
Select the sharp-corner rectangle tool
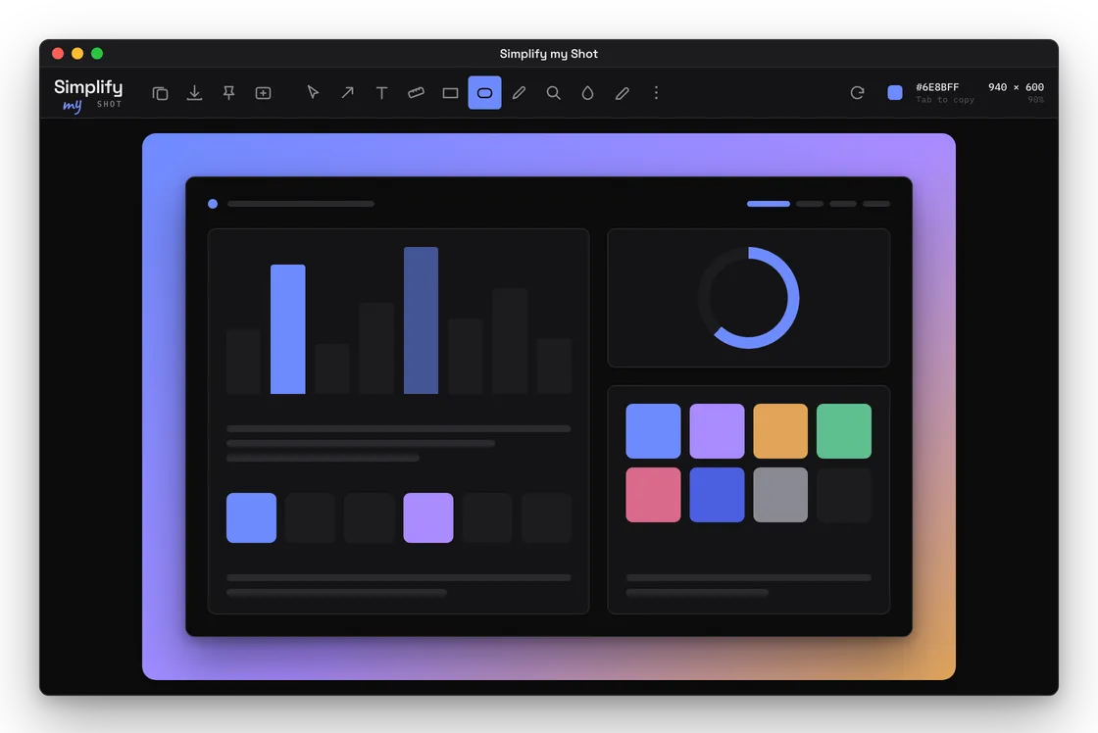[450, 93]
